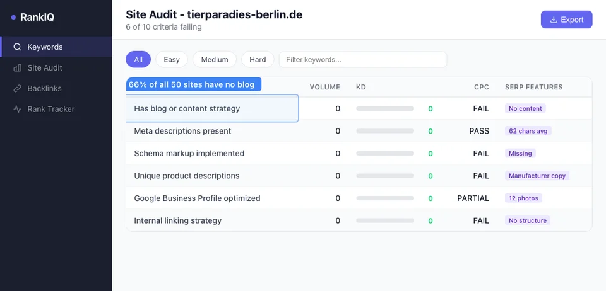Select row 'Unique product descriptions'

359,176
